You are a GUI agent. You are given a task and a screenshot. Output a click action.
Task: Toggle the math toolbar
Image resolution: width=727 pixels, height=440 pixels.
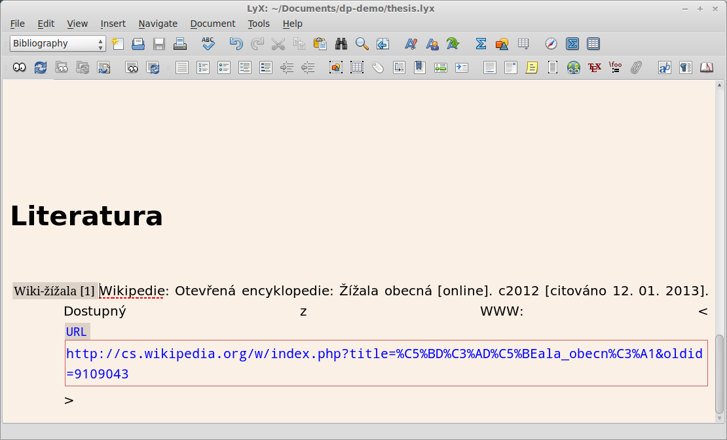pos(572,44)
